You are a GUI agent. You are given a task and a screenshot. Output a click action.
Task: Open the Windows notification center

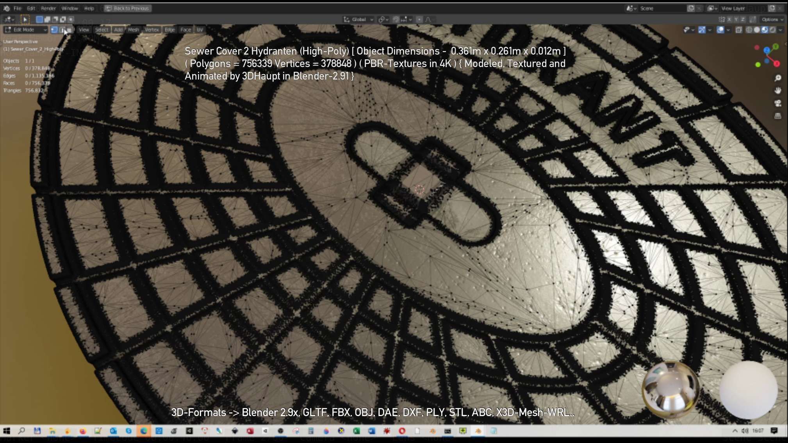(774, 431)
